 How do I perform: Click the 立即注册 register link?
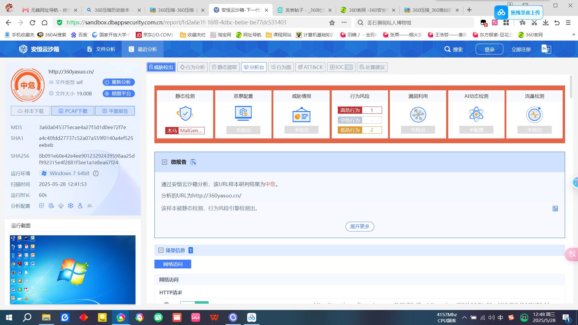tap(521, 49)
